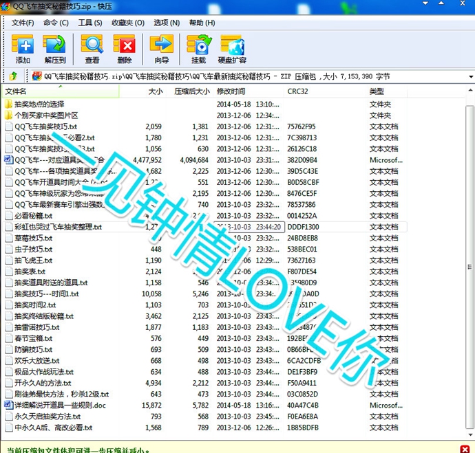Click the file list scrollbar up arrow

pyautogui.click(x=470, y=90)
